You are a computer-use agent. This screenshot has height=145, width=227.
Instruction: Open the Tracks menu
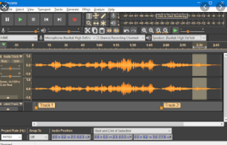pos(59,10)
